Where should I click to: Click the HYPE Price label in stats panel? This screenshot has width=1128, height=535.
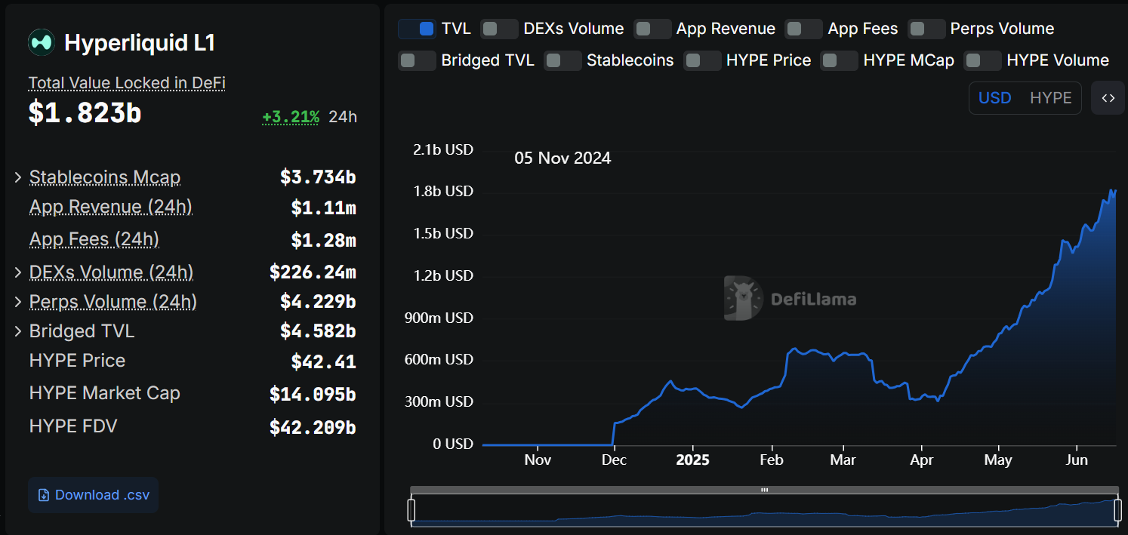click(77, 361)
